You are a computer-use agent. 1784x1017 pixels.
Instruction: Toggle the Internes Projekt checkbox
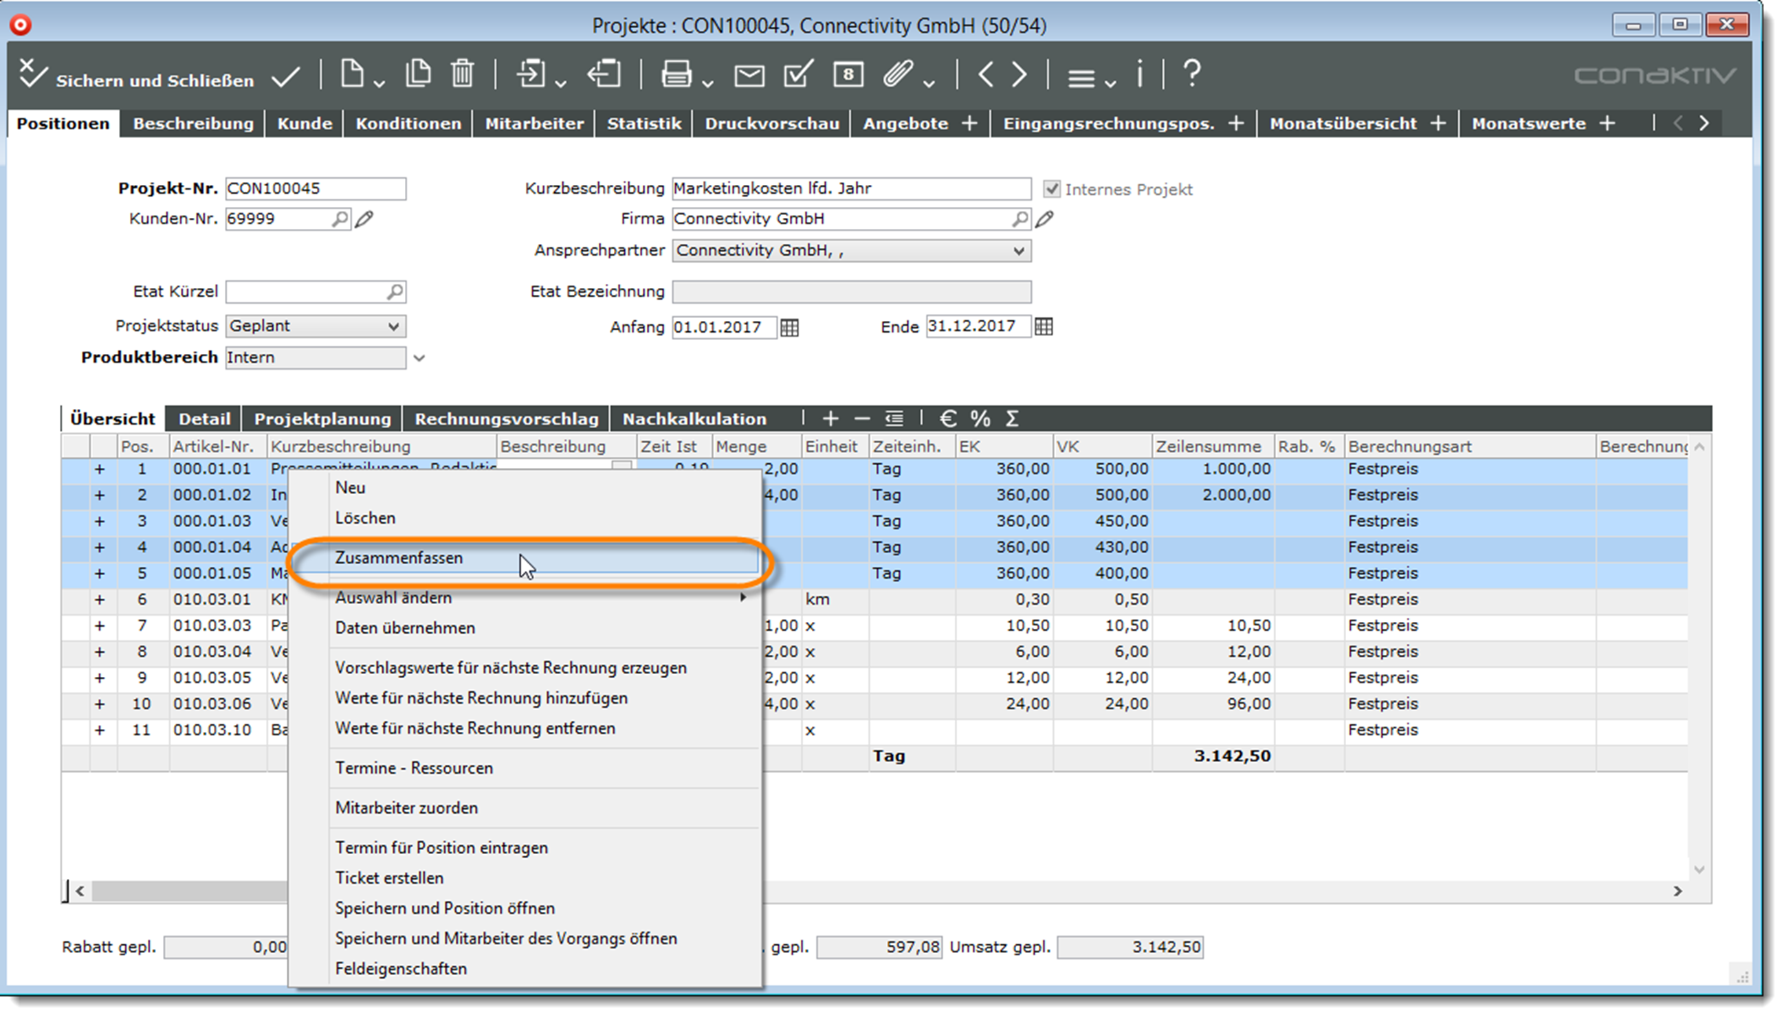[x=1052, y=189]
